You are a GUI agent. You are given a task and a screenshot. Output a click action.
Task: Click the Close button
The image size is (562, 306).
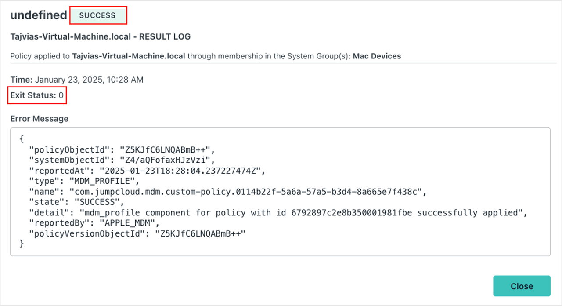click(x=522, y=286)
